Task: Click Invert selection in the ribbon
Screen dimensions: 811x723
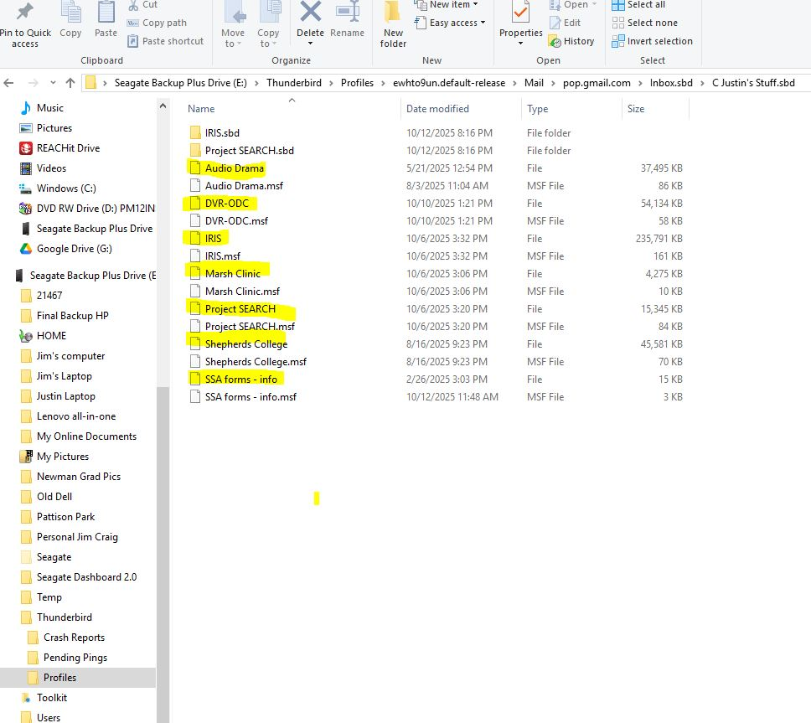Action: tap(652, 41)
